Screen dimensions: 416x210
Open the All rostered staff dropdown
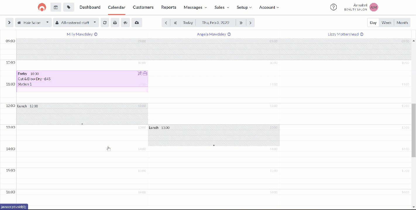(x=76, y=23)
